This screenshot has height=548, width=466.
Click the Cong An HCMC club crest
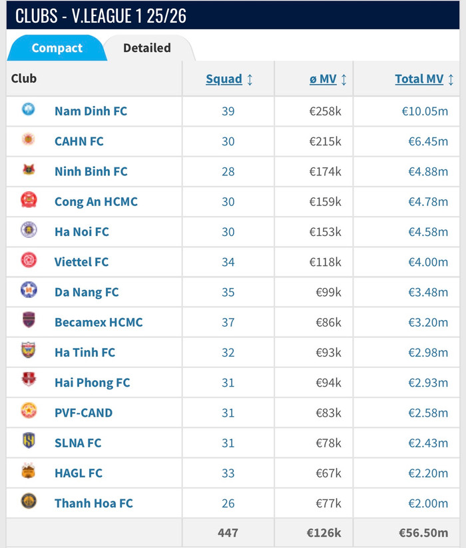[x=28, y=200]
